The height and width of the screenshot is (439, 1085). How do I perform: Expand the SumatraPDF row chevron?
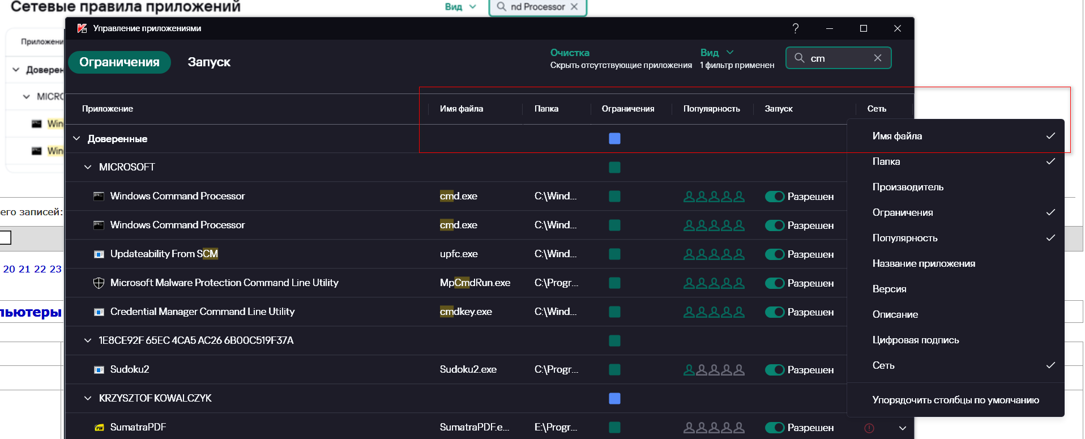tap(903, 428)
